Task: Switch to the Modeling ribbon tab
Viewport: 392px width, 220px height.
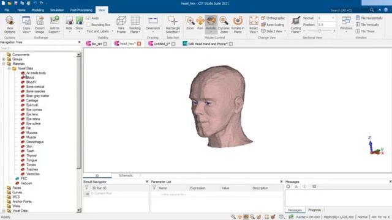Action: coord(38,10)
